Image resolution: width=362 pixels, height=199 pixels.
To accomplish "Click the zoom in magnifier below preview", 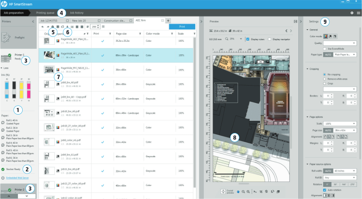I will pos(248,191).
